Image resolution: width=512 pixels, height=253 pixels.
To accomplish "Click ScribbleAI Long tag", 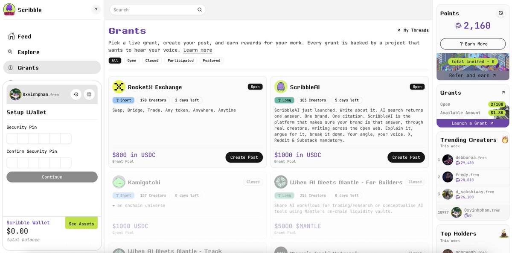I will (x=284, y=100).
